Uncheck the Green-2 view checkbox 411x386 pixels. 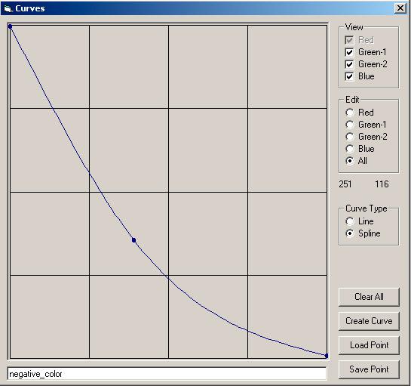[349, 64]
